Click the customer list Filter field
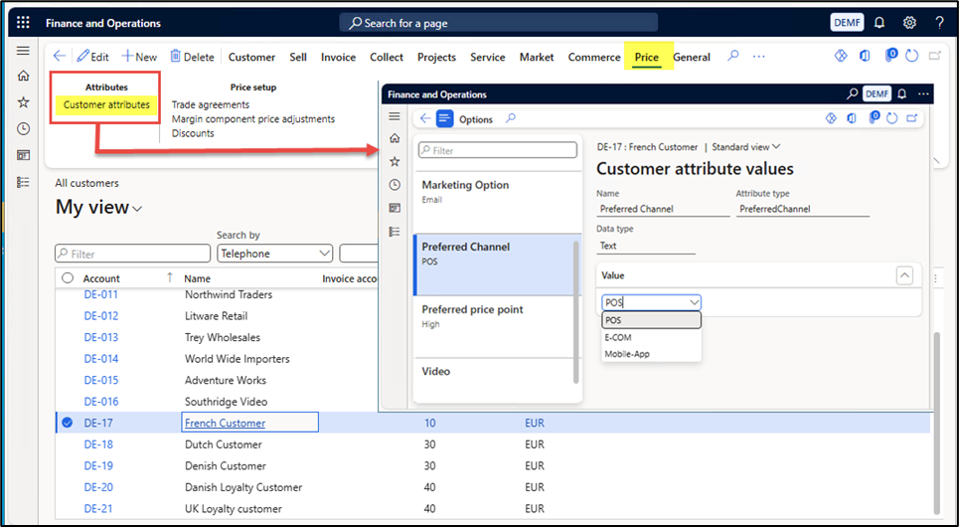The width and height of the screenshot is (959, 527). (133, 254)
